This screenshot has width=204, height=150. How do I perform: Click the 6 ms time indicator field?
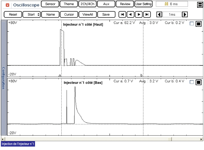coord(172,4)
